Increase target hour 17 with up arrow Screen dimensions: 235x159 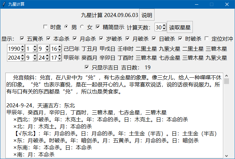[60, 56]
